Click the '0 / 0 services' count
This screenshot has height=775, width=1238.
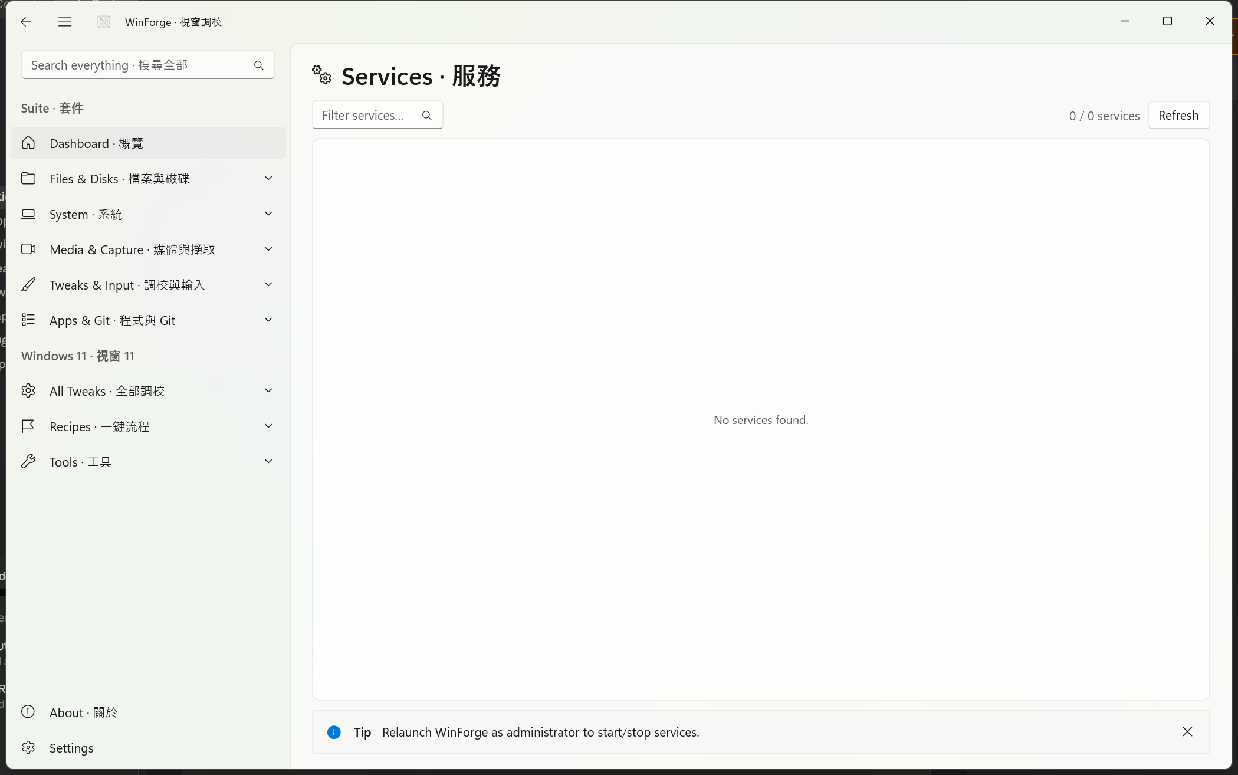coord(1104,116)
